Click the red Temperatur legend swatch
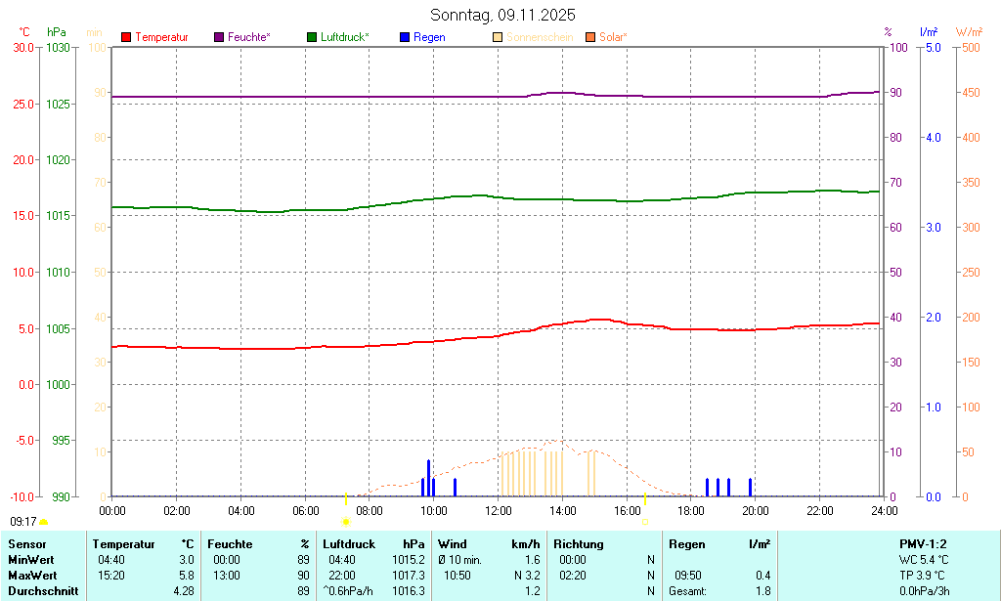The height and width of the screenshot is (601, 1001). click(126, 37)
